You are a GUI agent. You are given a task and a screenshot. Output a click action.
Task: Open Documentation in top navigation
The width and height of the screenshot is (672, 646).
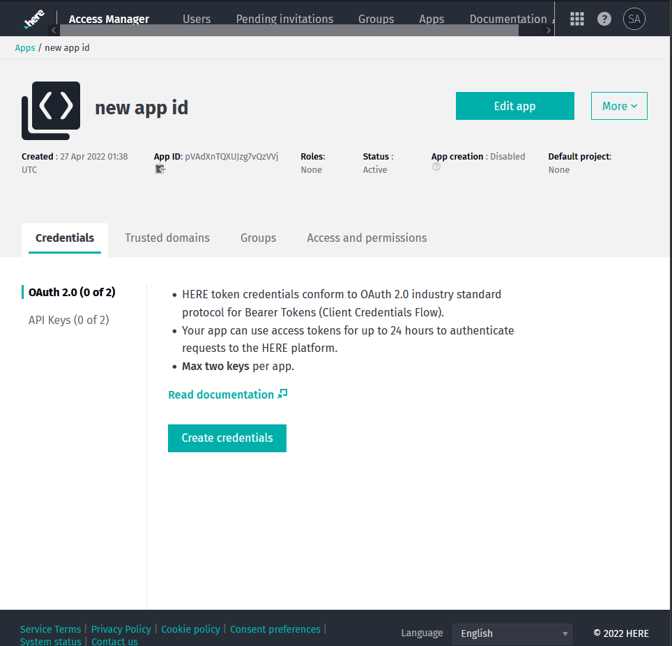(508, 19)
